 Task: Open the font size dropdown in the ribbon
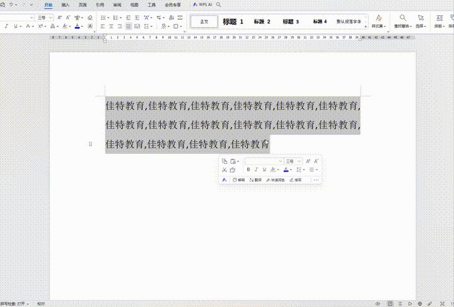click(50, 18)
